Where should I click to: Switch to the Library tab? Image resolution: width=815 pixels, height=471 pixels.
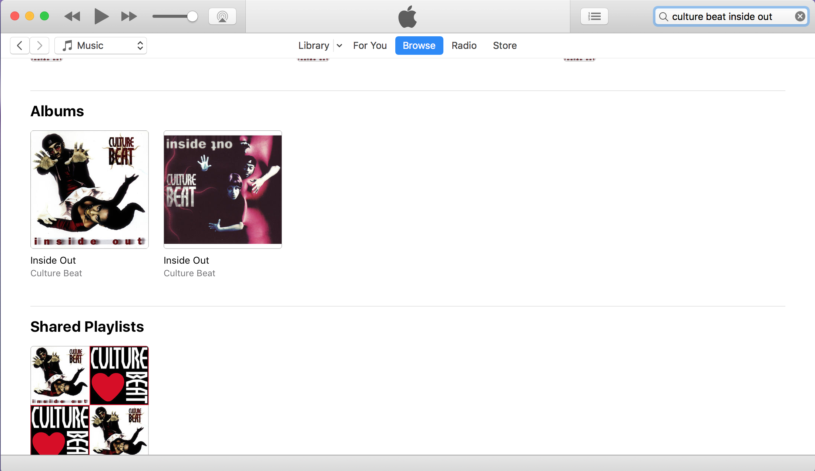(313, 46)
